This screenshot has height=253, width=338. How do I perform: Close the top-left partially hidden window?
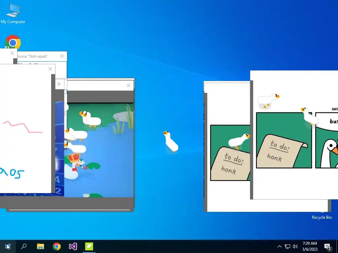pos(12,53)
